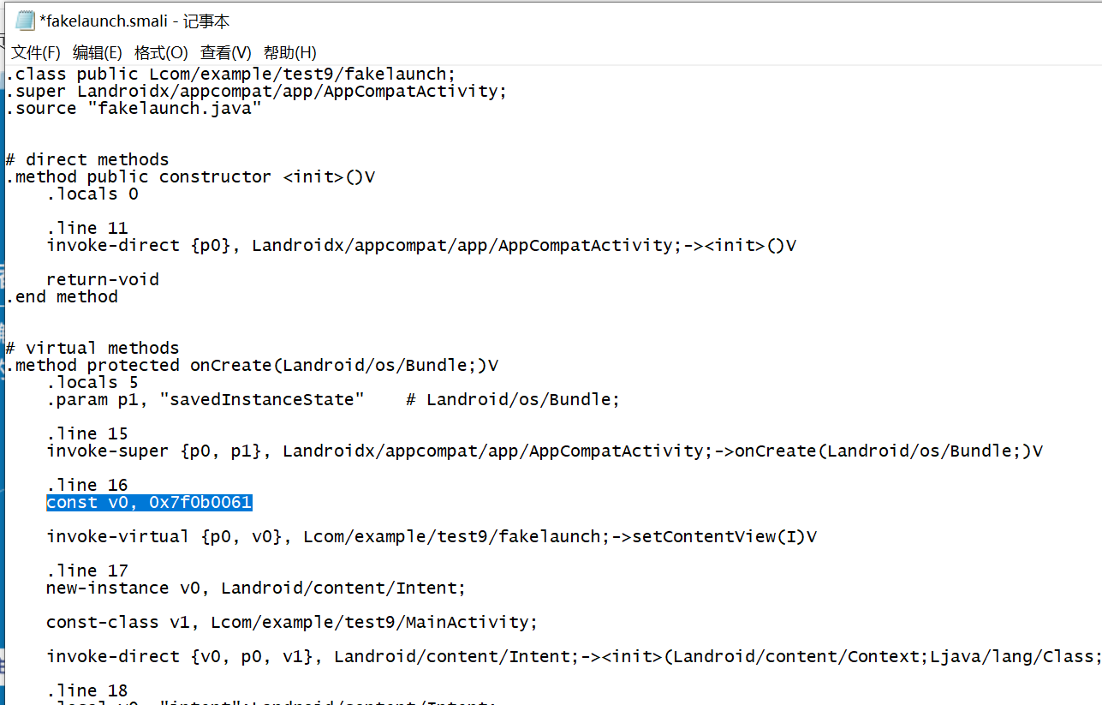Click the window title '*fakelaunch.smali - 记事本'
This screenshot has width=1102, height=705.
pos(134,21)
